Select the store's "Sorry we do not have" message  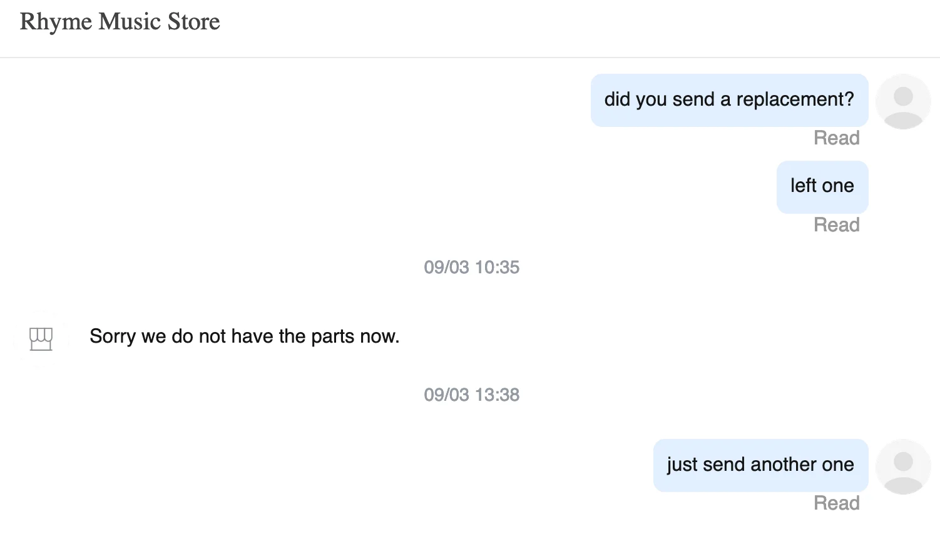coord(244,336)
